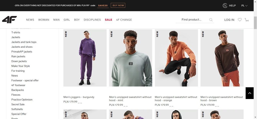Image resolution: width=257 pixels, height=119 pixels.
Task: Open the mint sweatshirt product link
Action: point(130,98)
